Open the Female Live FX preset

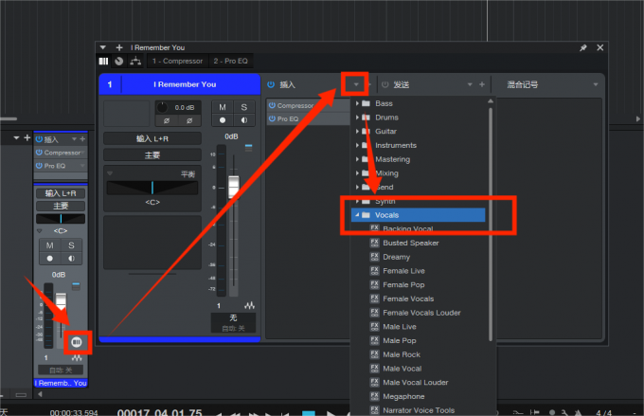click(403, 271)
